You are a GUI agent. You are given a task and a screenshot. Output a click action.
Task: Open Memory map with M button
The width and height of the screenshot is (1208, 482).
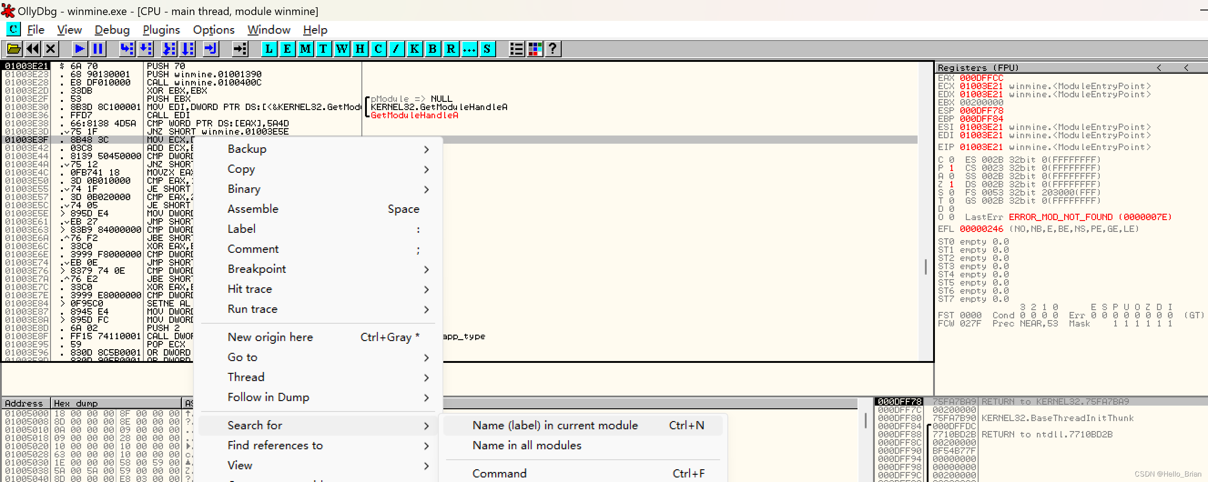pyautogui.click(x=305, y=49)
